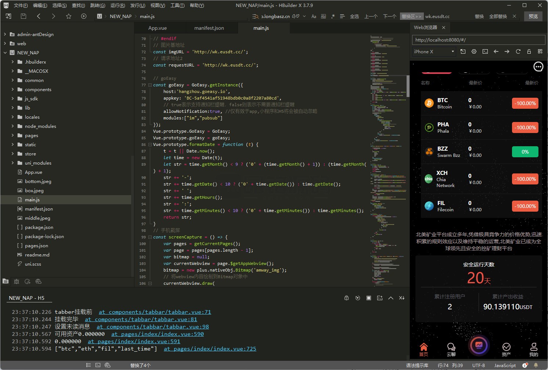Switch to the manifest.json editor tab
The height and width of the screenshot is (370, 548).
point(209,28)
